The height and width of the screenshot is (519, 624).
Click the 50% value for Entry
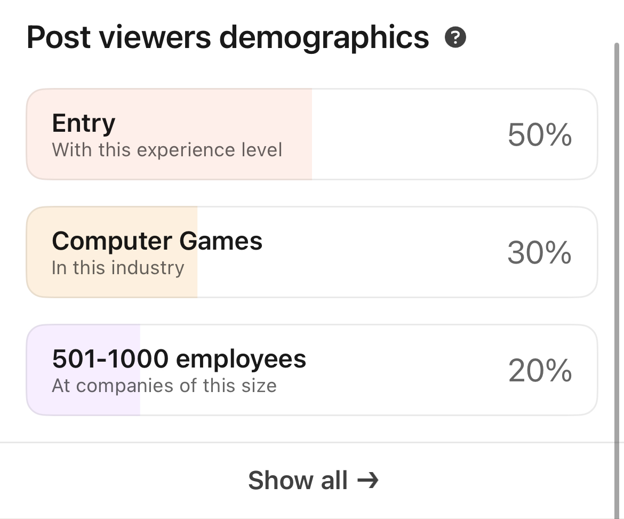540,134
